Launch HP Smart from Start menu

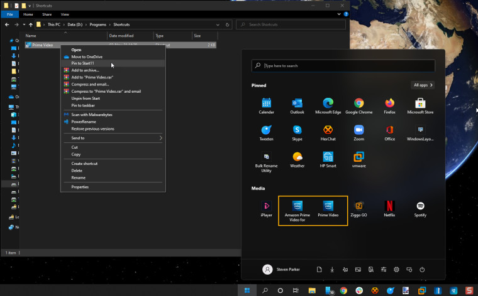[328, 160]
